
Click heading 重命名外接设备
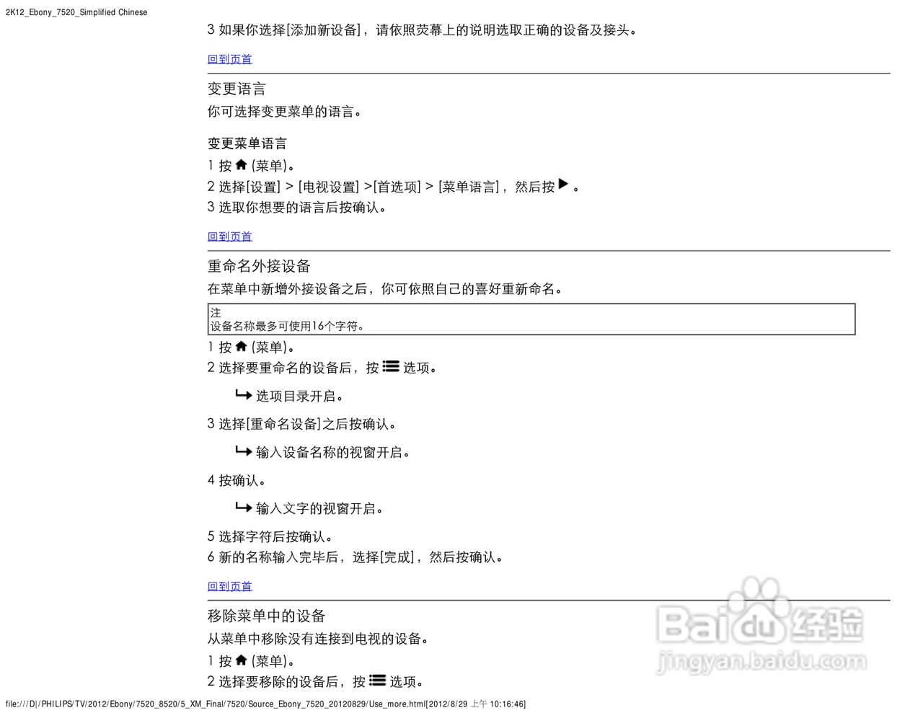coord(259,266)
